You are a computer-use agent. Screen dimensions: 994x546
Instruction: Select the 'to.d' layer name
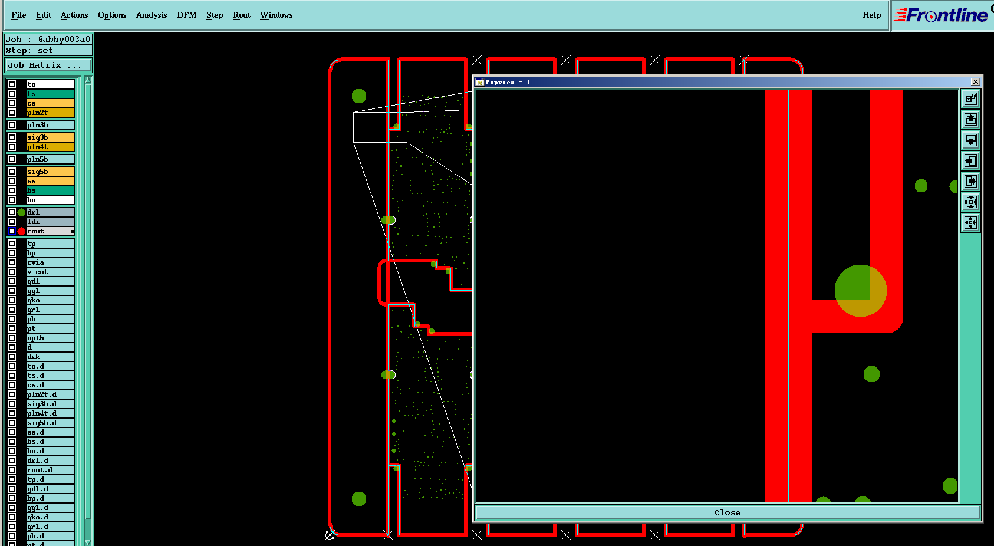50,366
